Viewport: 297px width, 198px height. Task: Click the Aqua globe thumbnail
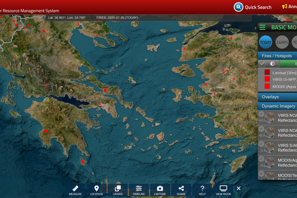[270, 162]
